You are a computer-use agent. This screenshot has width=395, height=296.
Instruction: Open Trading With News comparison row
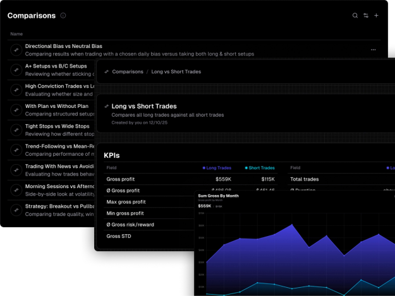pos(51,170)
